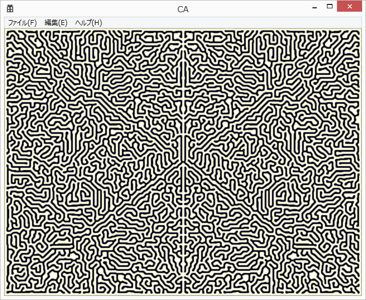This screenshot has width=366, height=300.
Task: Click the left edge midpoint of the canvas
Action: 7,160
